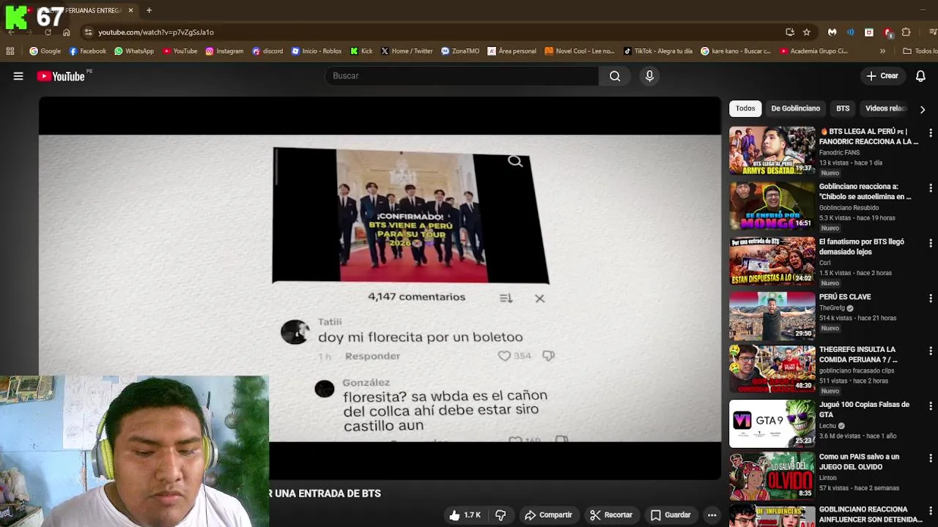
Task: Open GOBLINCIANO REACCIONA ANFLUENCER video title
Action: (870, 515)
